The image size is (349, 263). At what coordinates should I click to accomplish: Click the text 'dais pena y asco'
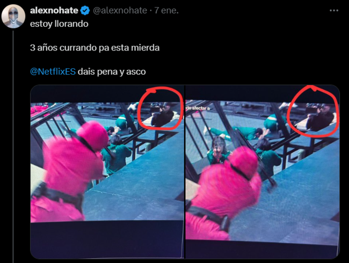[x=112, y=71]
